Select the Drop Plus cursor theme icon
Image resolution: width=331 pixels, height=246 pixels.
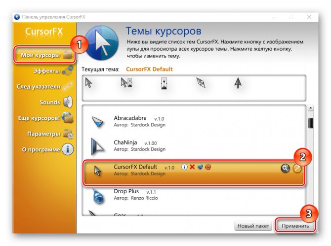(98, 196)
